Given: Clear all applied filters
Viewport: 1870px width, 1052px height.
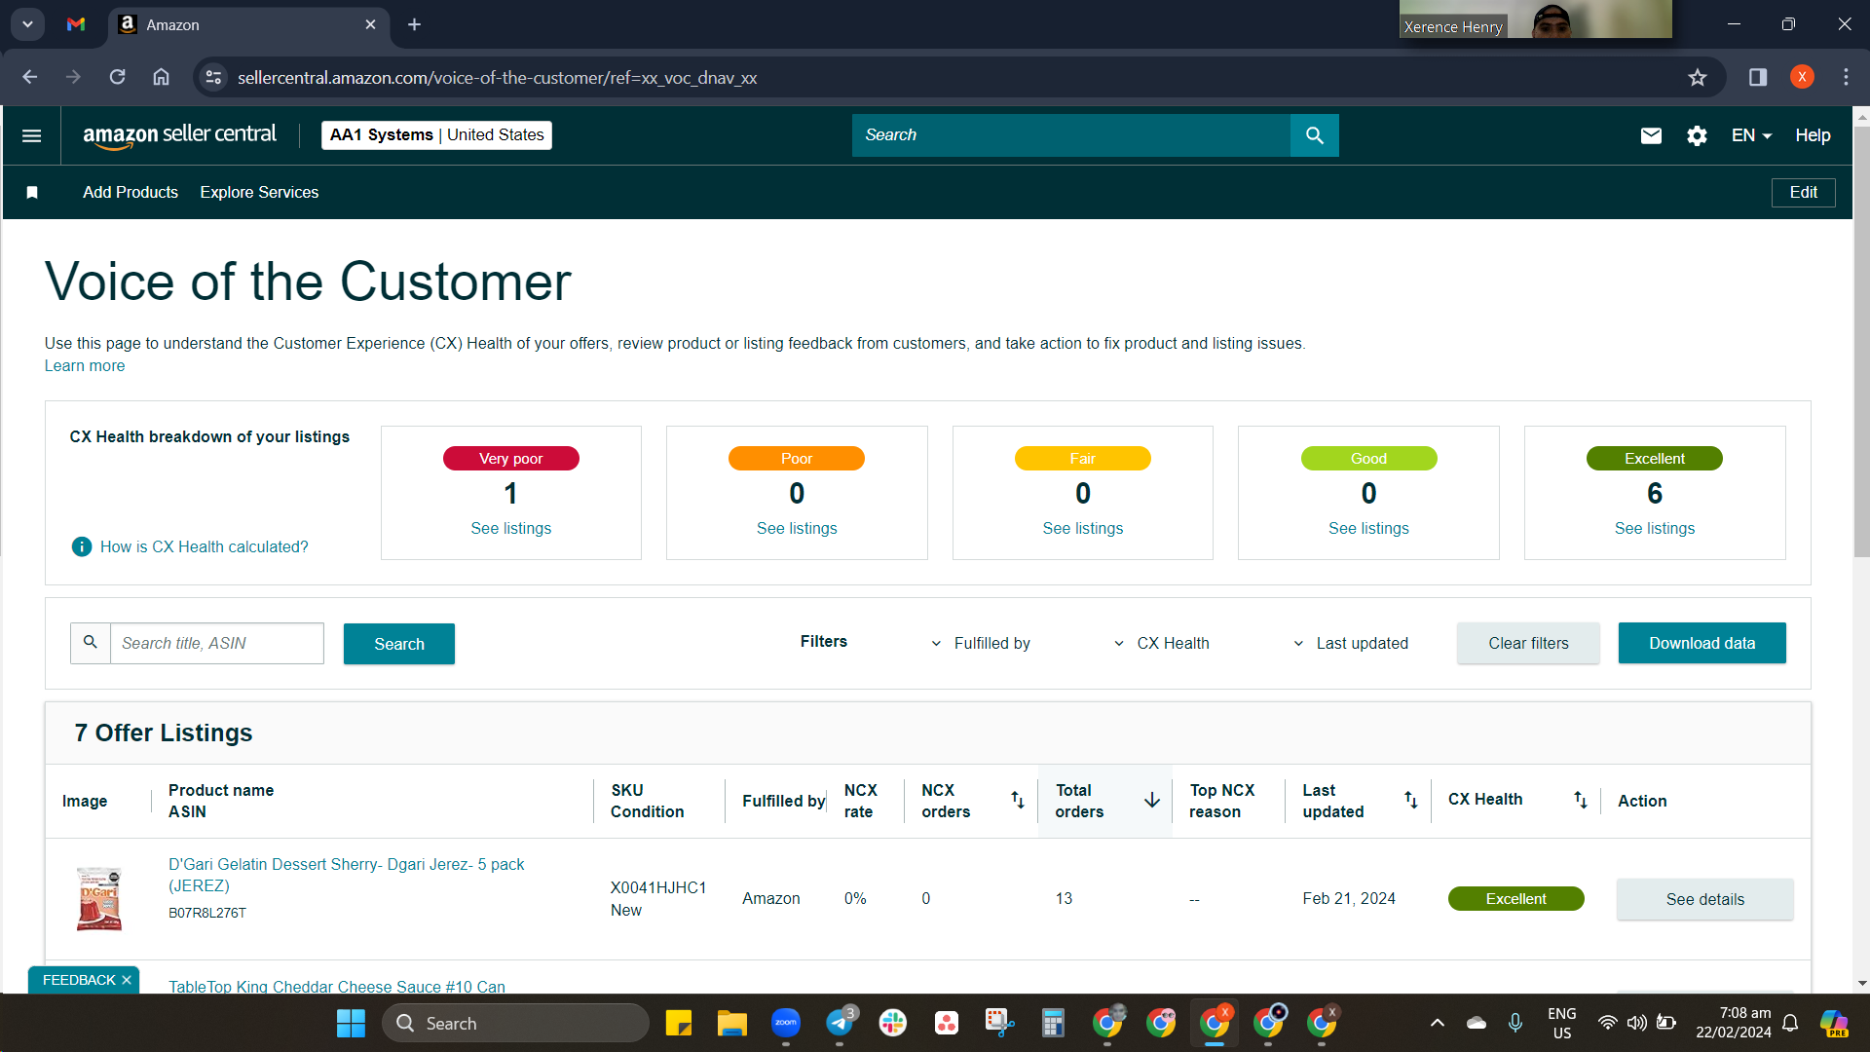Looking at the screenshot, I should click(1528, 643).
